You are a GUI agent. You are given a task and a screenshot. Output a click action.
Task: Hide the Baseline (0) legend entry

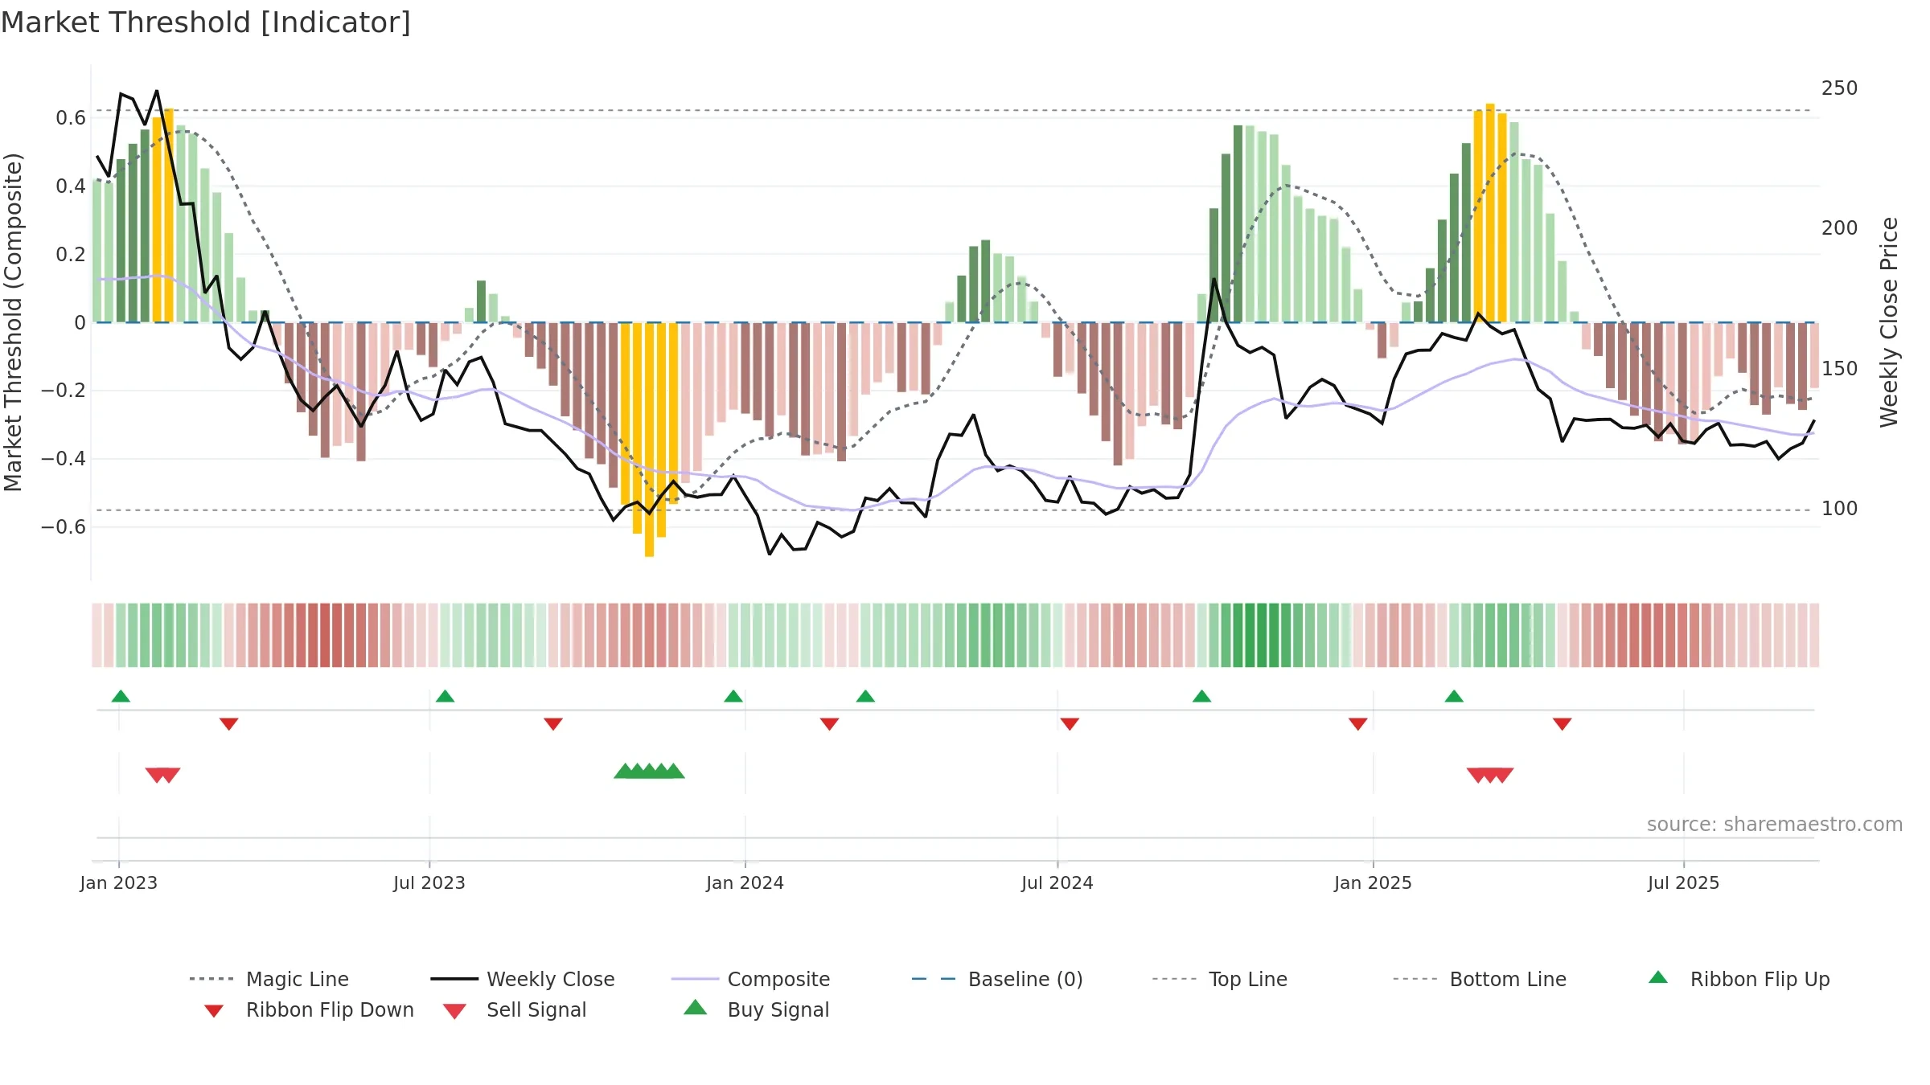pyautogui.click(x=997, y=979)
